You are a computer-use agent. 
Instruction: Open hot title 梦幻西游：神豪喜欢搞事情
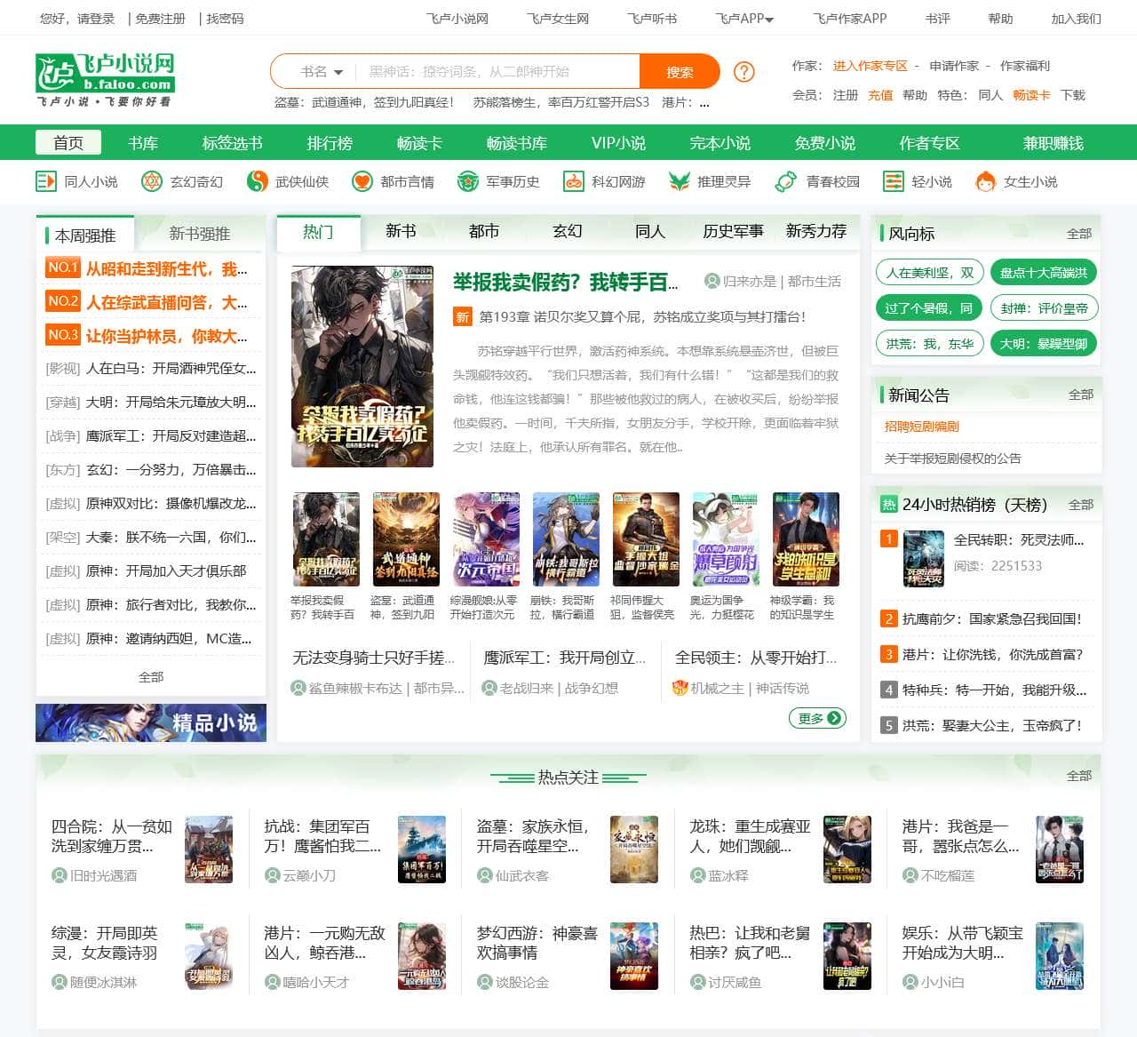(537, 943)
